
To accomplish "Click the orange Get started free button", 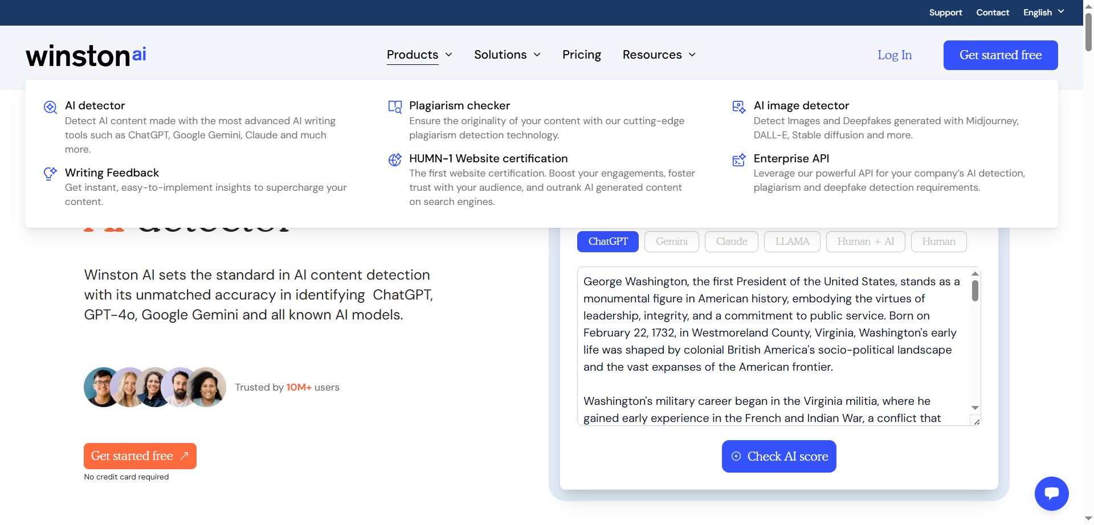I will click(x=140, y=456).
